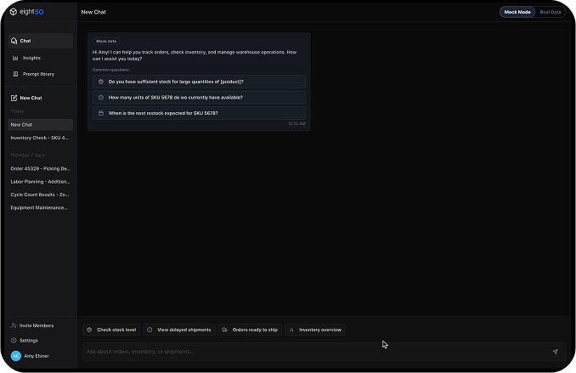Switch to Real Data mode

550,12
